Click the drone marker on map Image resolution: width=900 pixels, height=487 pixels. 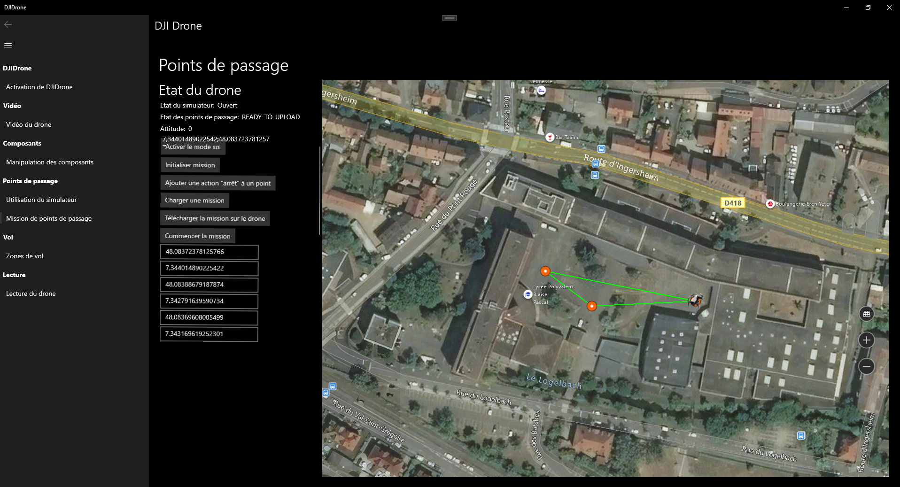coord(695,300)
